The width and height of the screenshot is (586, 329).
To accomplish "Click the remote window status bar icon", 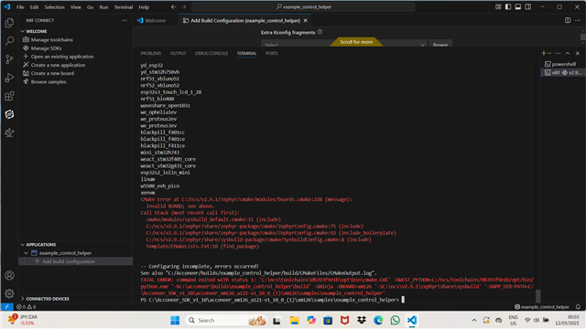I will [6, 307].
